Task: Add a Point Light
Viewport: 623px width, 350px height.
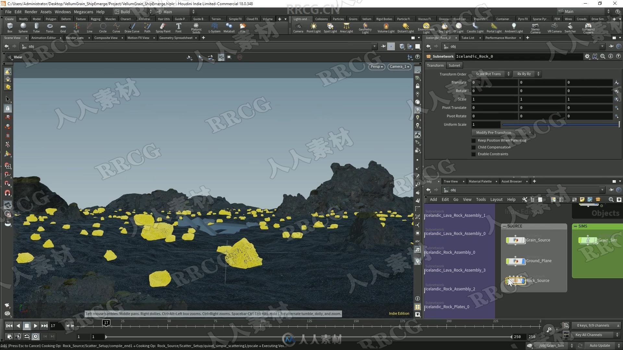Action: point(313,28)
